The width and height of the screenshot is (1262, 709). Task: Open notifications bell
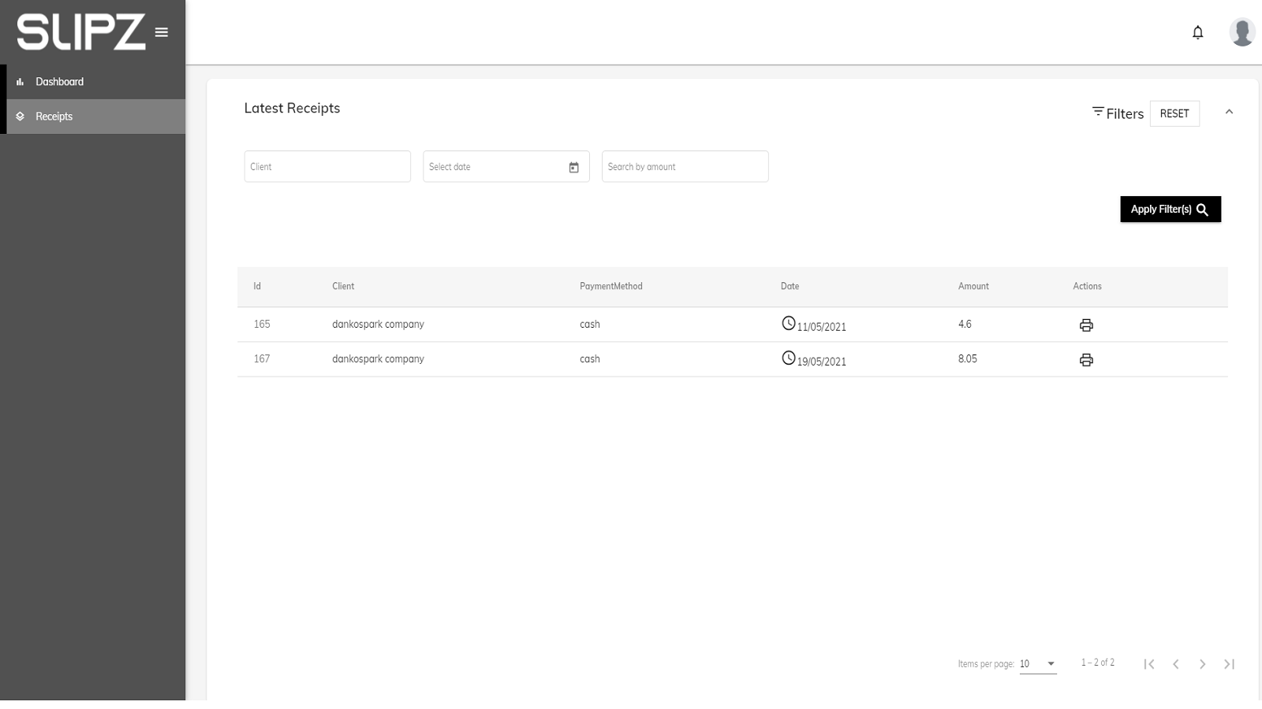tap(1197, 32)
